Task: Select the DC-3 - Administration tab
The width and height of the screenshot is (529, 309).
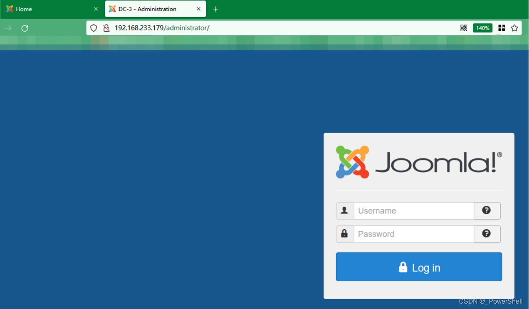Action: (x=155, y=9)
